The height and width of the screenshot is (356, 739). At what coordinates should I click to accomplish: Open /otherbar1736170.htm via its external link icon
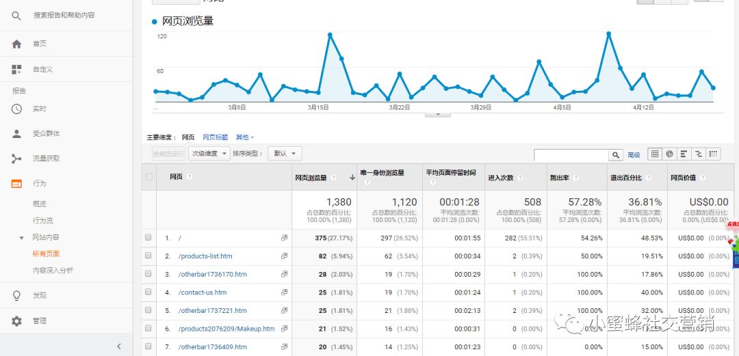tap(284, 274)
